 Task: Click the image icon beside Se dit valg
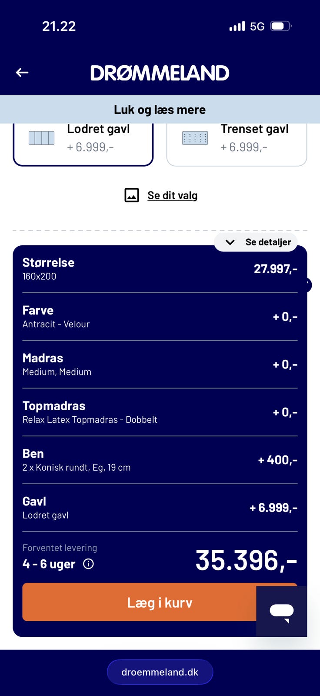point(132,195)
